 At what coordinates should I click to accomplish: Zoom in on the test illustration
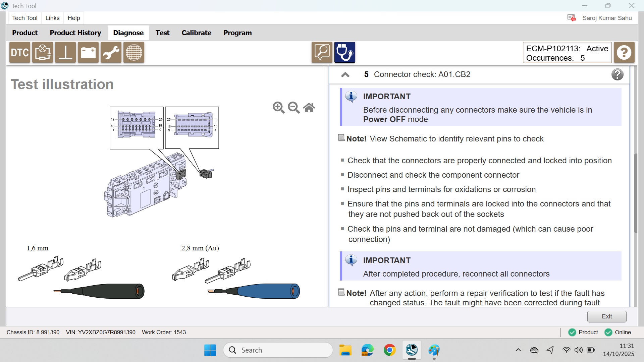278,108
